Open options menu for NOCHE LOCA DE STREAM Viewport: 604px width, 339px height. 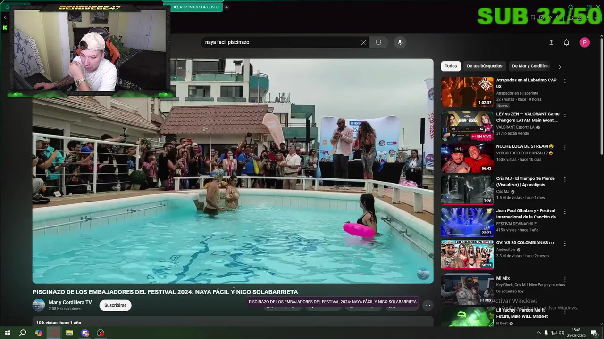[x=565, y=147]
